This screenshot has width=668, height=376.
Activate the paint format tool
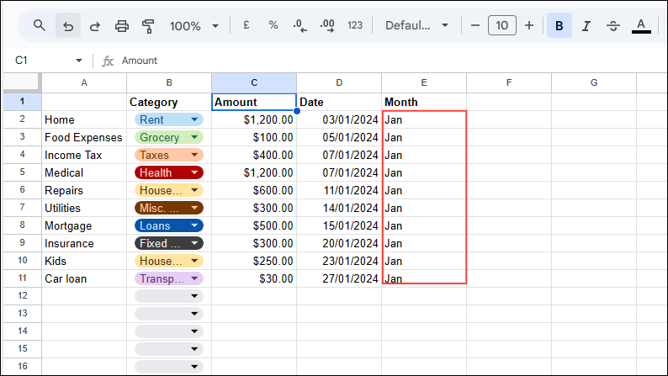click(x=148, y=26)
